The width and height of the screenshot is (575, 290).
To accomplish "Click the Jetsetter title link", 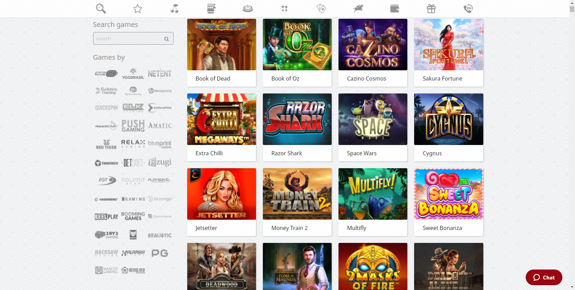I will pyautogui.click(x=206, y=228).
